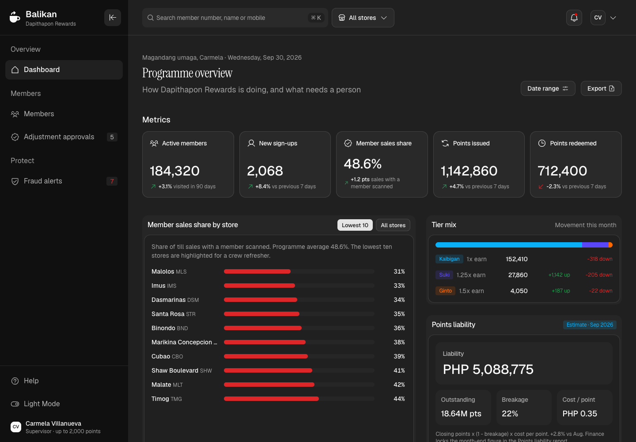
Task: Select the Imus IMS store row
Action: point(278,286)
